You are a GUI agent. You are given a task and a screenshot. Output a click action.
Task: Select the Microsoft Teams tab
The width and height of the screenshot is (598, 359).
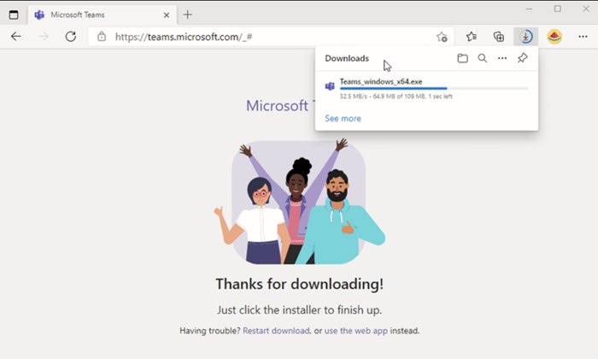pos(103,15)
